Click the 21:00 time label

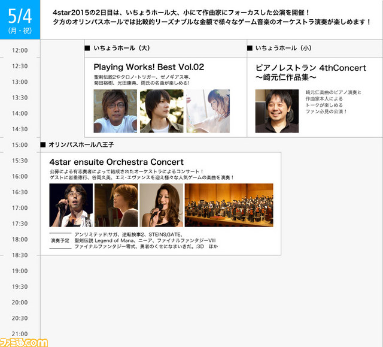[x=20, y=334]
